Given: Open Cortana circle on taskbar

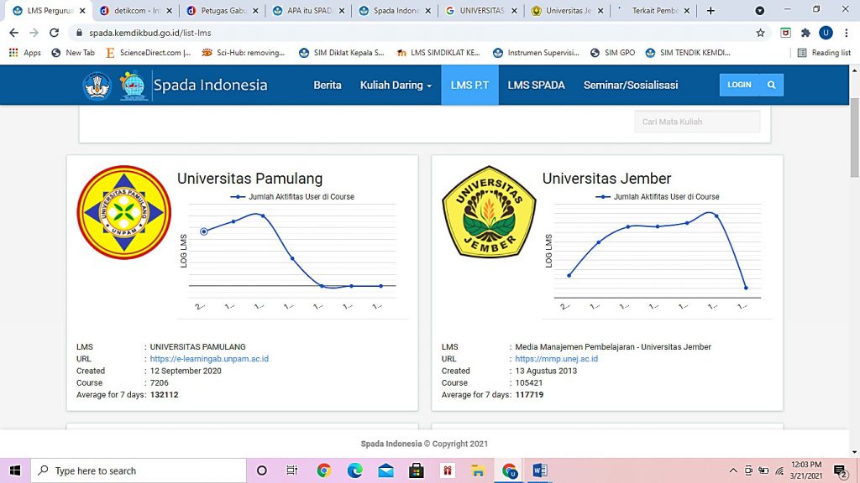Looking at the screenshot, I should 262,470.
